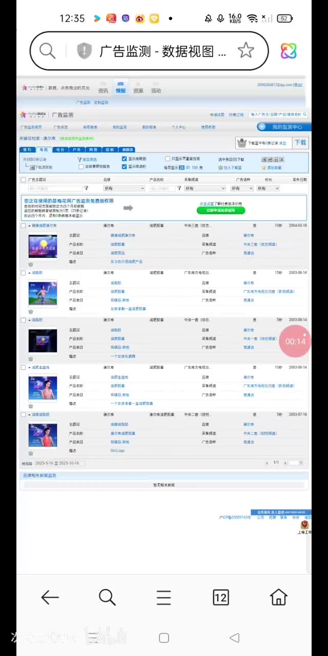This screenshot has width=328, height=656.
Task: Switch to the 报刊 media tab
Action: (x=27, y=150)
